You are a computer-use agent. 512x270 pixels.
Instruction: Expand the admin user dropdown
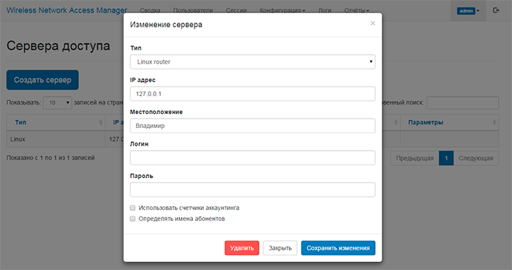[x=468, y=11]
